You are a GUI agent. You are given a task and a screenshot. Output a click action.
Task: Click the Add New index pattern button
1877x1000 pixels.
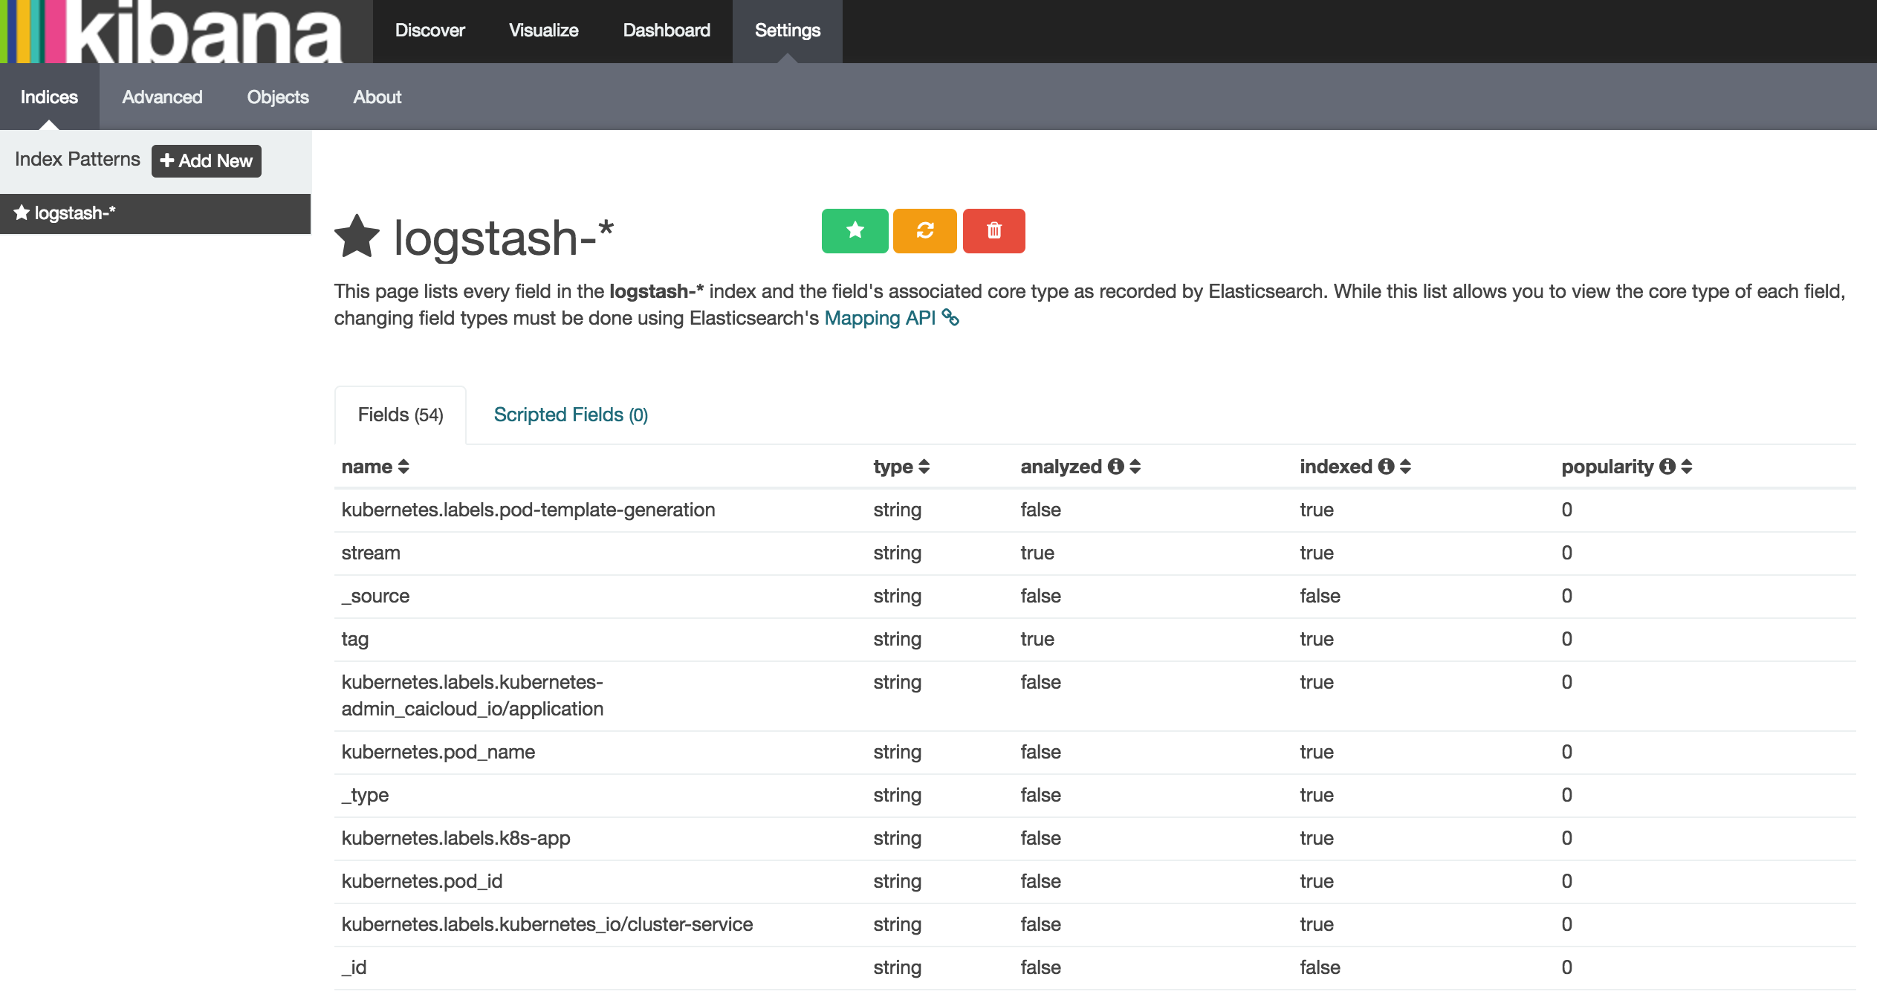point(207,161)
